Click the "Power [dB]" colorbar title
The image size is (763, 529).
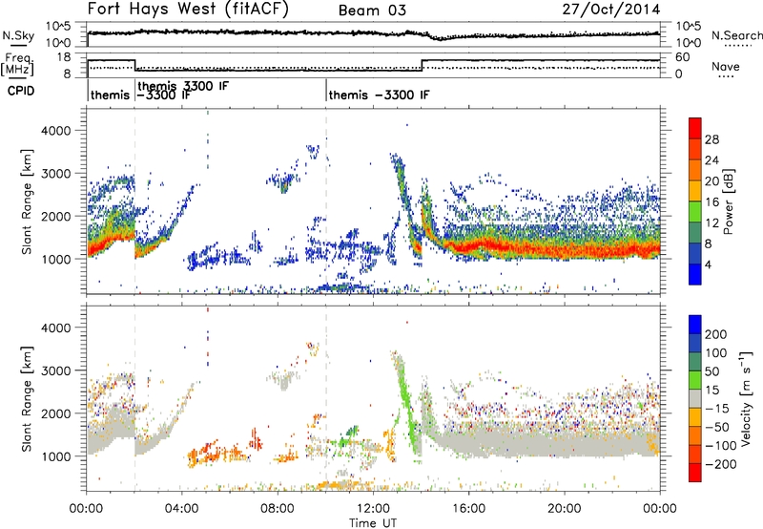click(x=729, y=201)
